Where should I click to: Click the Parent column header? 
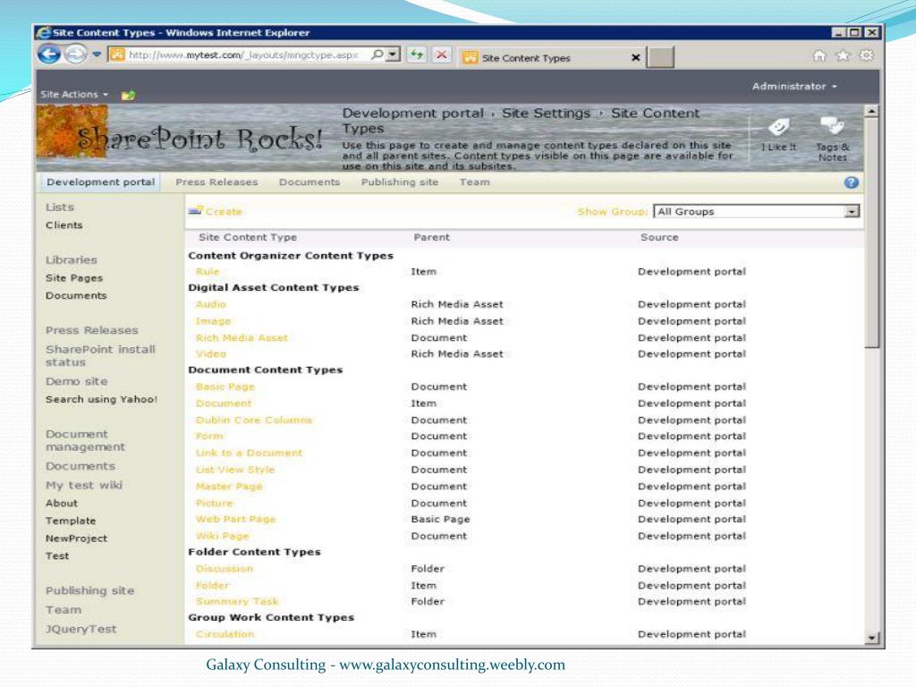pyautogui.click(x=432, y=237)
